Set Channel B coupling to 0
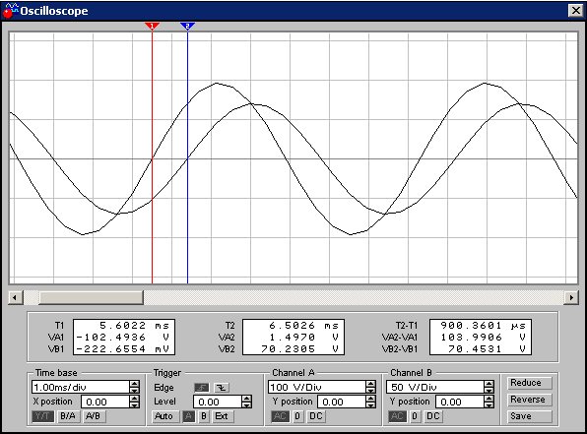 (x=415, y=416)
